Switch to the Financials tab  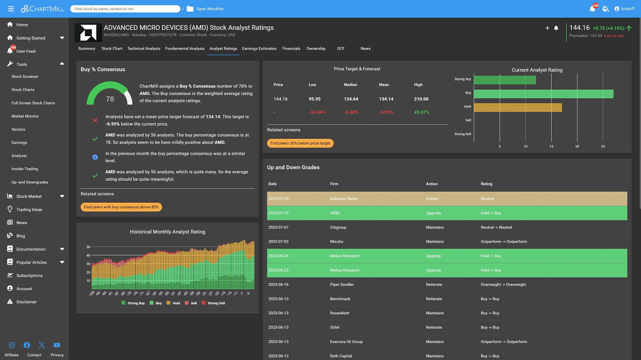(x=291, y=48)
